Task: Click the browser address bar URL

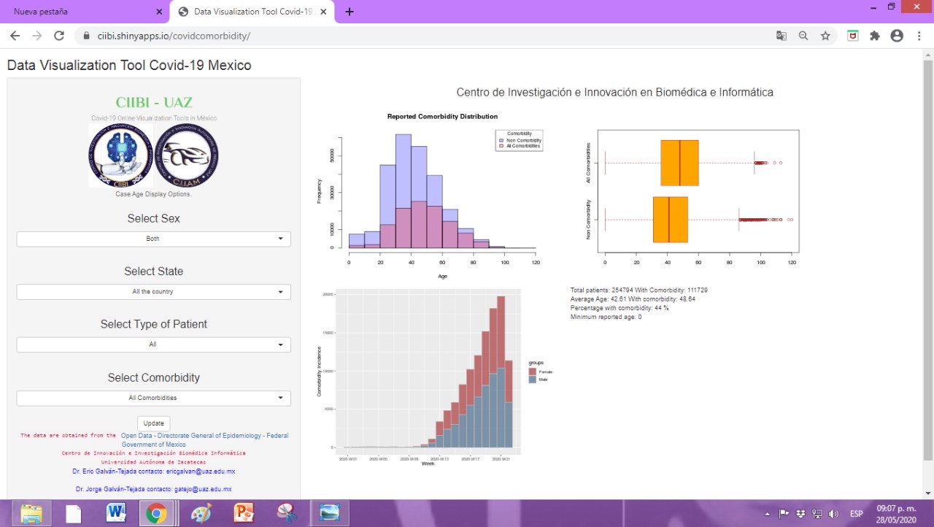Action: pos(174,36)
